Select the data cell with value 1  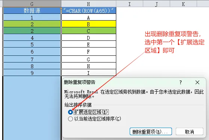[32, 17]
